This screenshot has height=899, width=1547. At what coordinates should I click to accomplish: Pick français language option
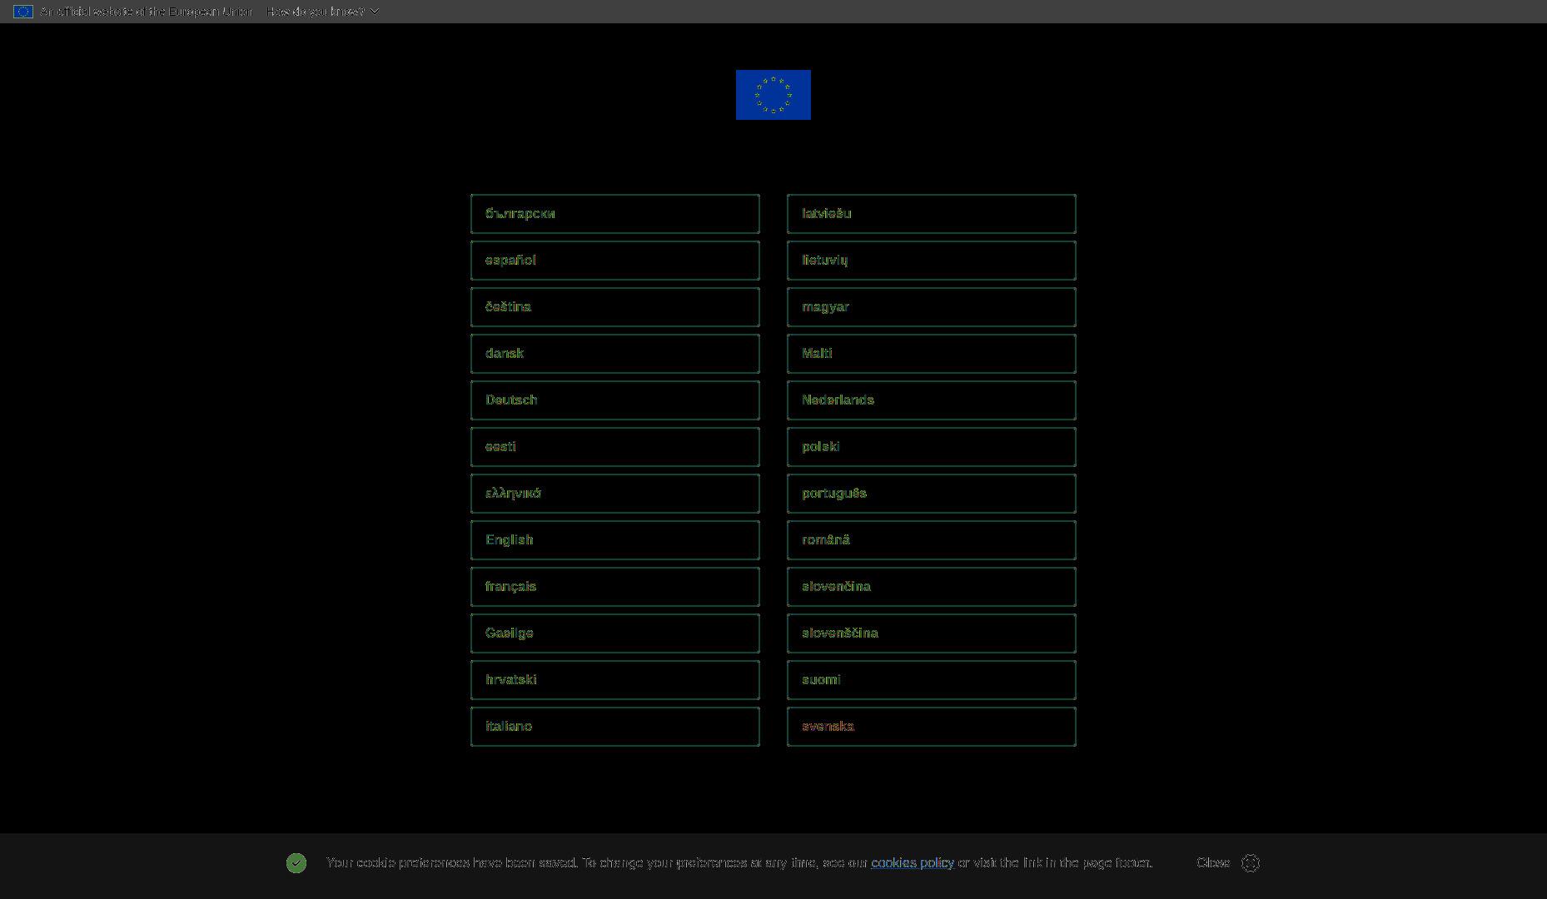pos(615,587)
